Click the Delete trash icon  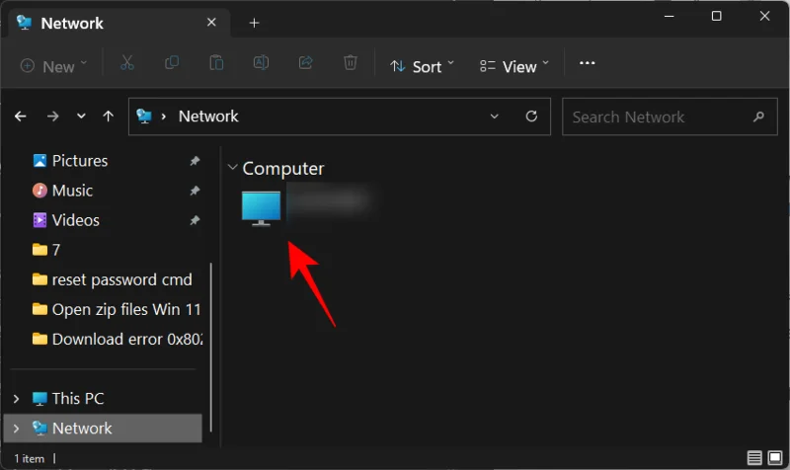[x=351, y=63]
